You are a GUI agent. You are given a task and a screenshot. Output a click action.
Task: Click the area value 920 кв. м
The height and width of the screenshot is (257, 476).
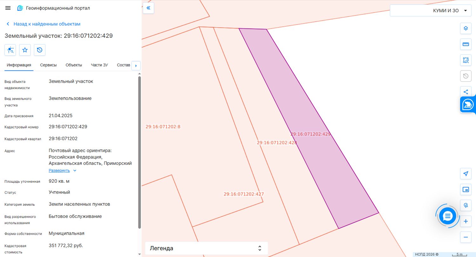coord(59,181)
